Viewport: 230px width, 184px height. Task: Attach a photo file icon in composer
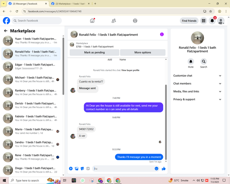[76, 169]
